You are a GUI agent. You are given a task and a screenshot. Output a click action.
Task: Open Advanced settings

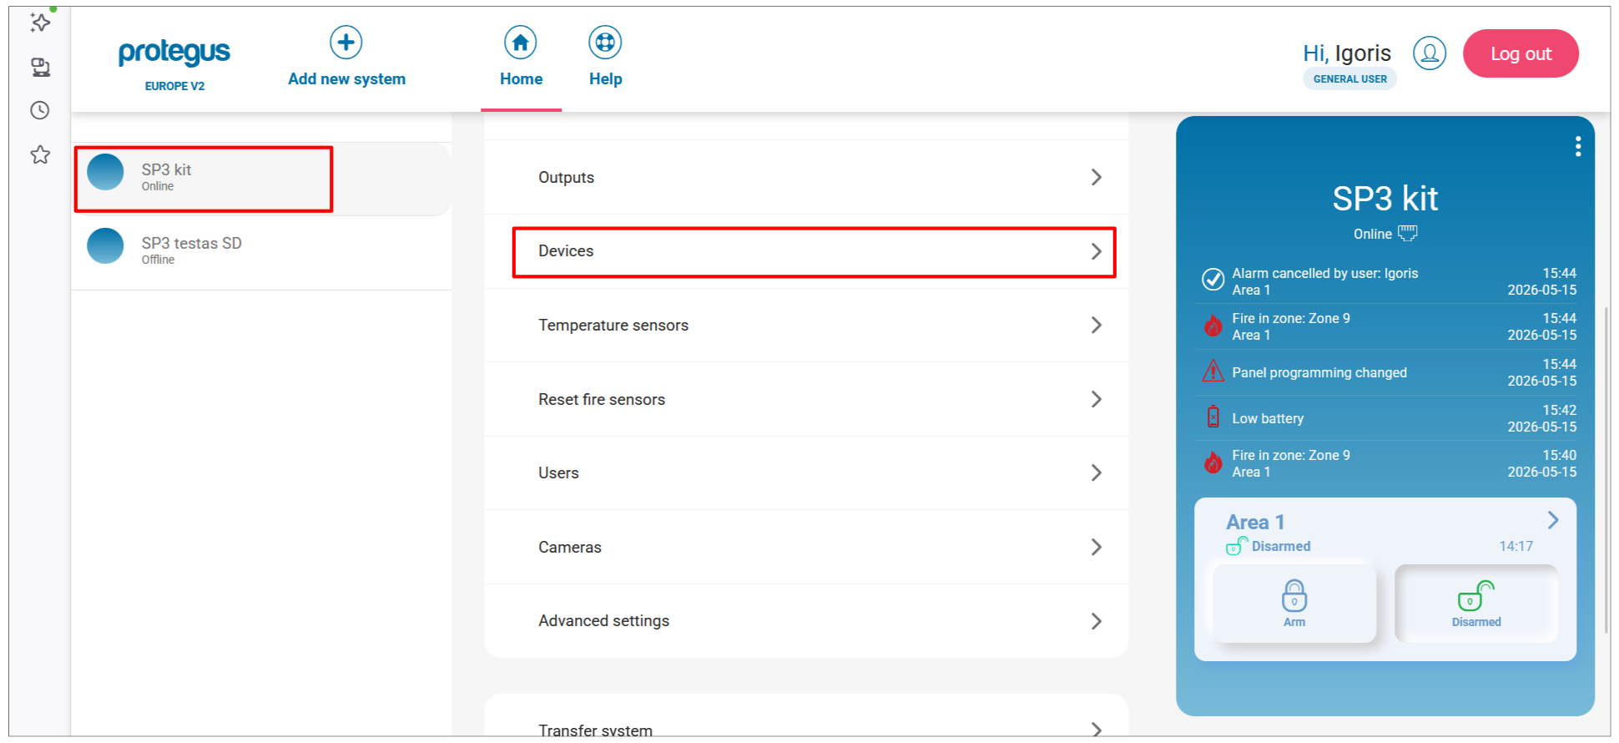[806, 621]
